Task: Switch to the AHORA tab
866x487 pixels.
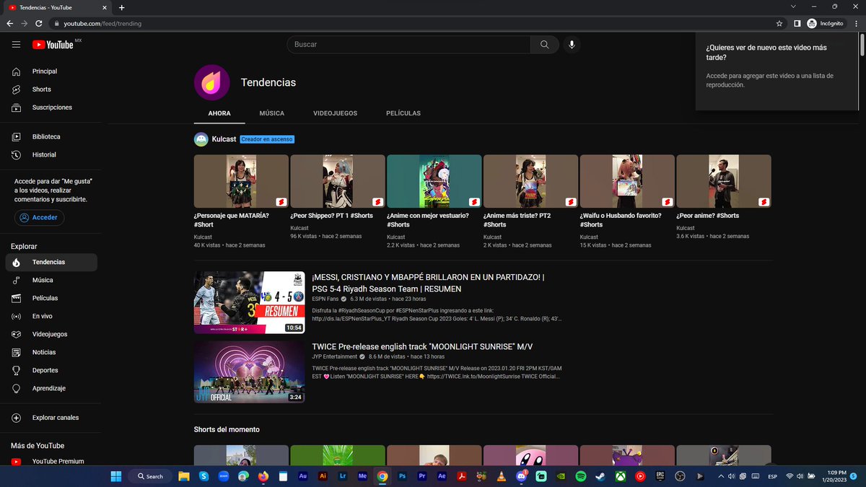Action: [219, 113]
